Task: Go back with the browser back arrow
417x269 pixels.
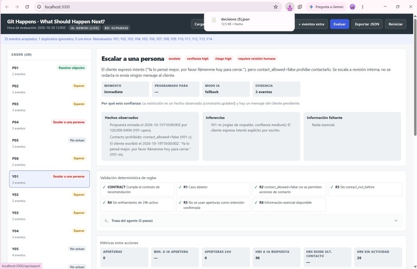Action: 7,7
